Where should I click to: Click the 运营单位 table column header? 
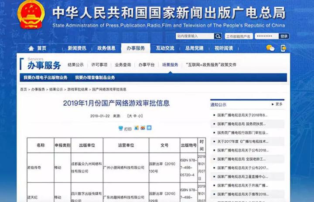126,145
